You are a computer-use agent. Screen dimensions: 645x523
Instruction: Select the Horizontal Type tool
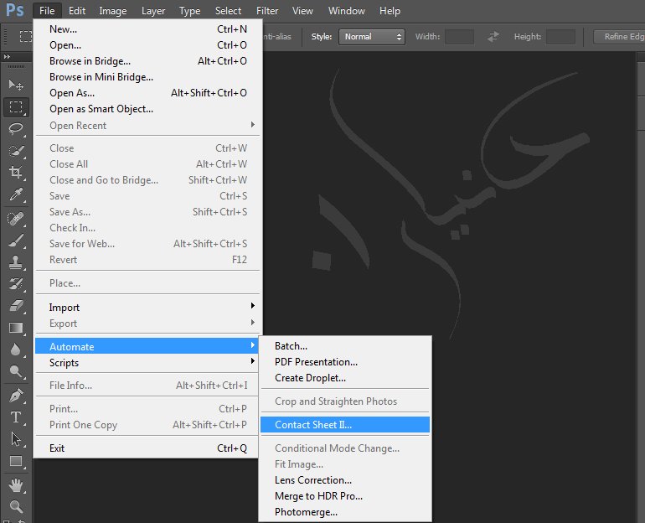pos(16,417)
